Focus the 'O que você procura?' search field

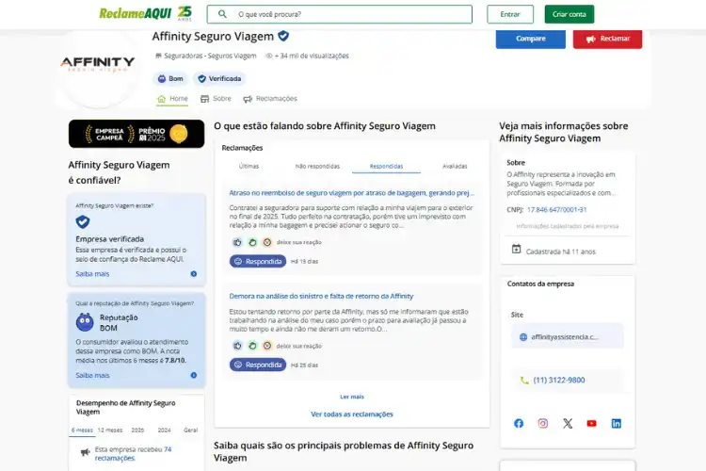pyautogui.click(x=340, y=14)
